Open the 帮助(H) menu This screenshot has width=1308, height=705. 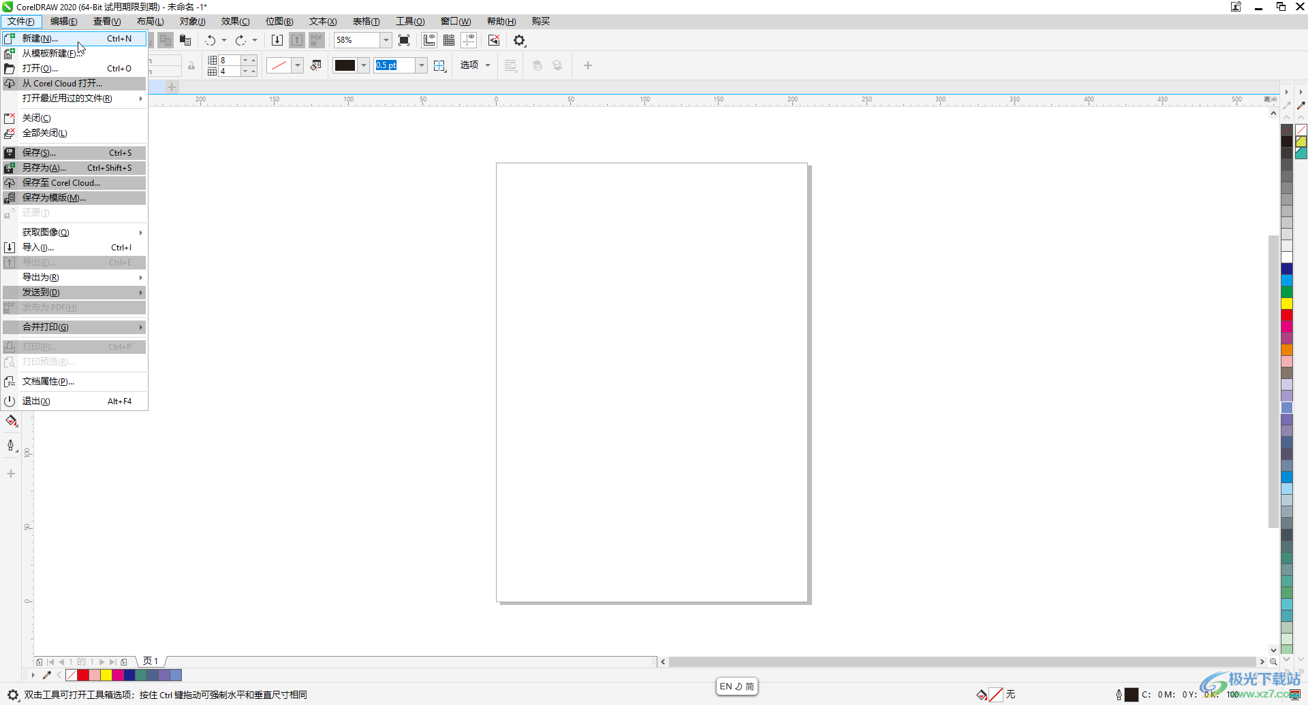click(x=501, y=21)
